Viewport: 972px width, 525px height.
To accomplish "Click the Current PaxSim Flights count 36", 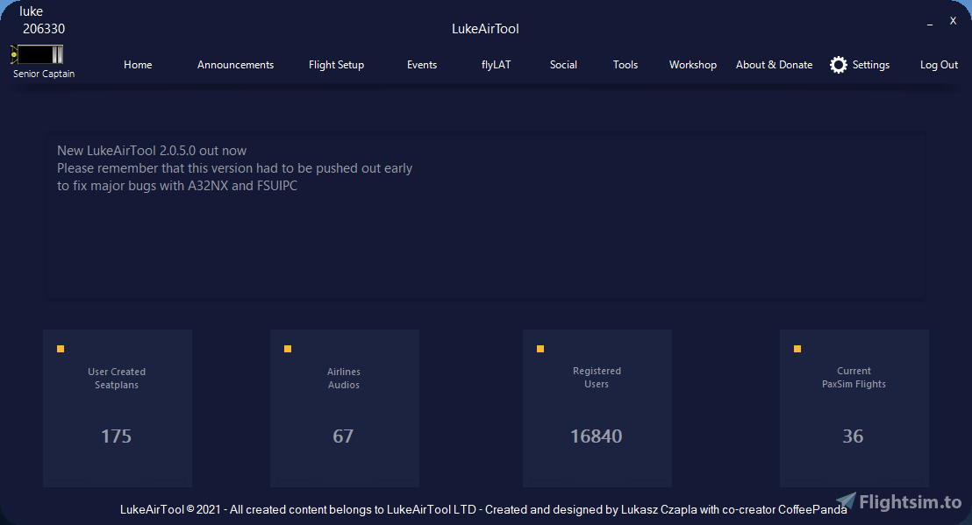I will (x=853, y=436).
